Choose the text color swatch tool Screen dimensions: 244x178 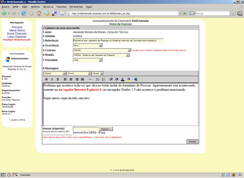122,79
